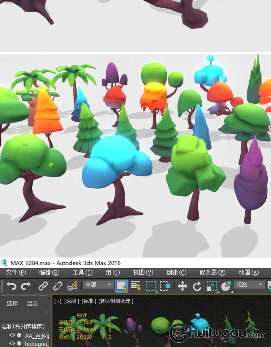Click the Redo arrow in the toolbar

point(26,286)
